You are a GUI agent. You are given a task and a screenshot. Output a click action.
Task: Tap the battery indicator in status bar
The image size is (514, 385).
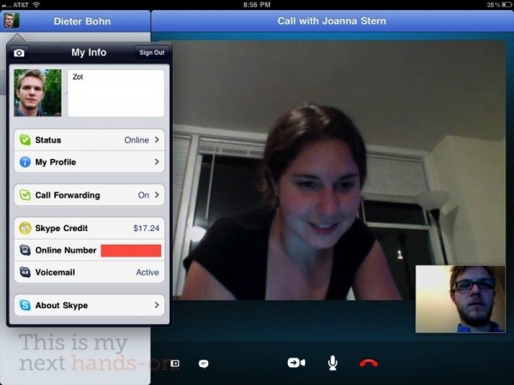[x=506, y=4]
